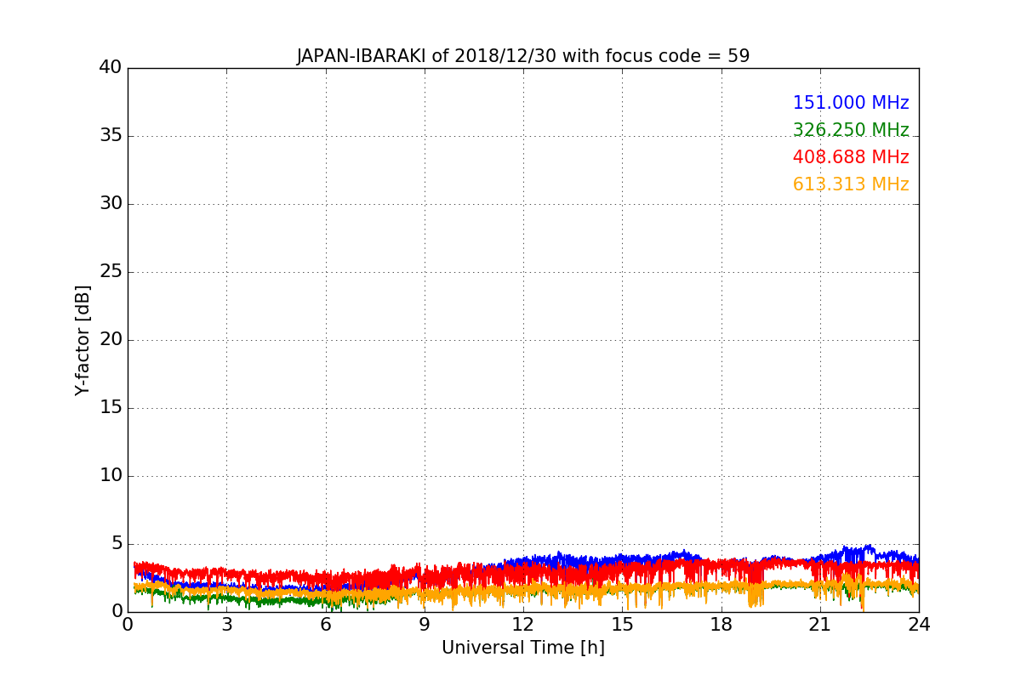Click the x-axis tick label 18

(x=722, y=625)
